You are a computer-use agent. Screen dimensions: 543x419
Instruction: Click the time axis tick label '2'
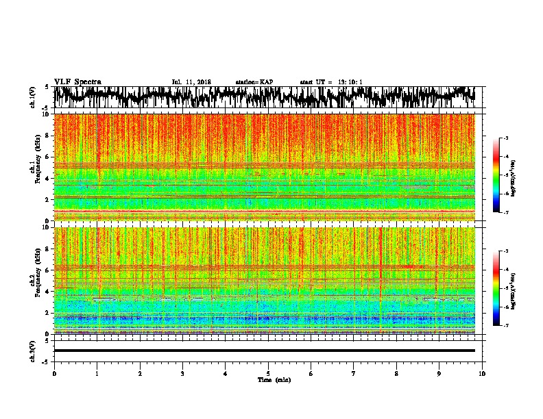tap(140, 374)
